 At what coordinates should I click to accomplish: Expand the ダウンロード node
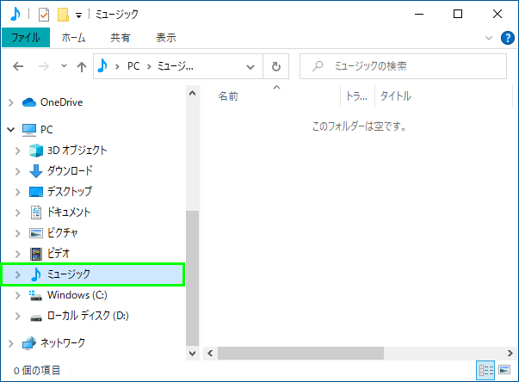click(x=17, y=171)
